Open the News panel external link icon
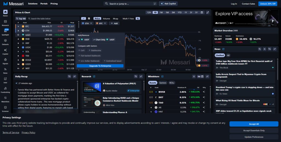 point(223,49)
